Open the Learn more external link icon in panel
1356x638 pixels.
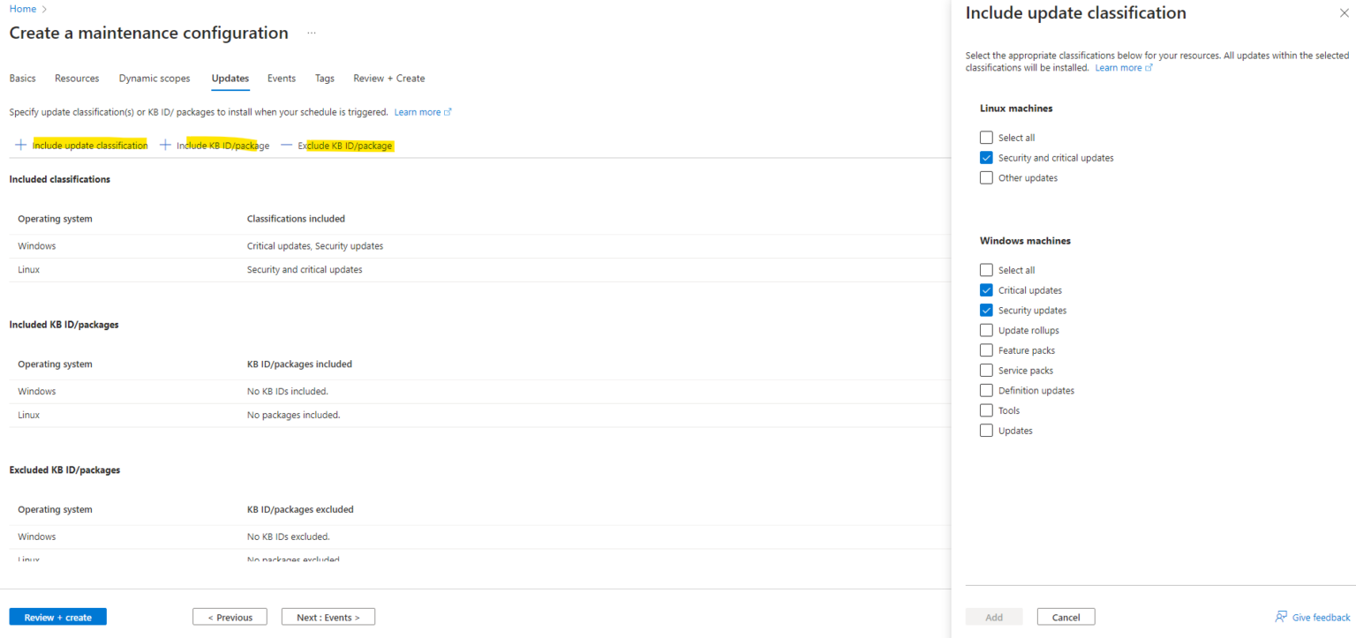coord(1149,67)
